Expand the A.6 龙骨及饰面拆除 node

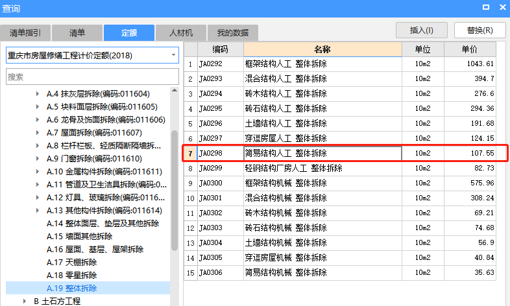38,120
